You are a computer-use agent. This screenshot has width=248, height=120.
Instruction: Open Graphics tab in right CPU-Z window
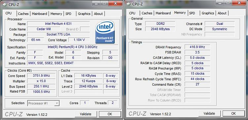(x=208, y=13)
